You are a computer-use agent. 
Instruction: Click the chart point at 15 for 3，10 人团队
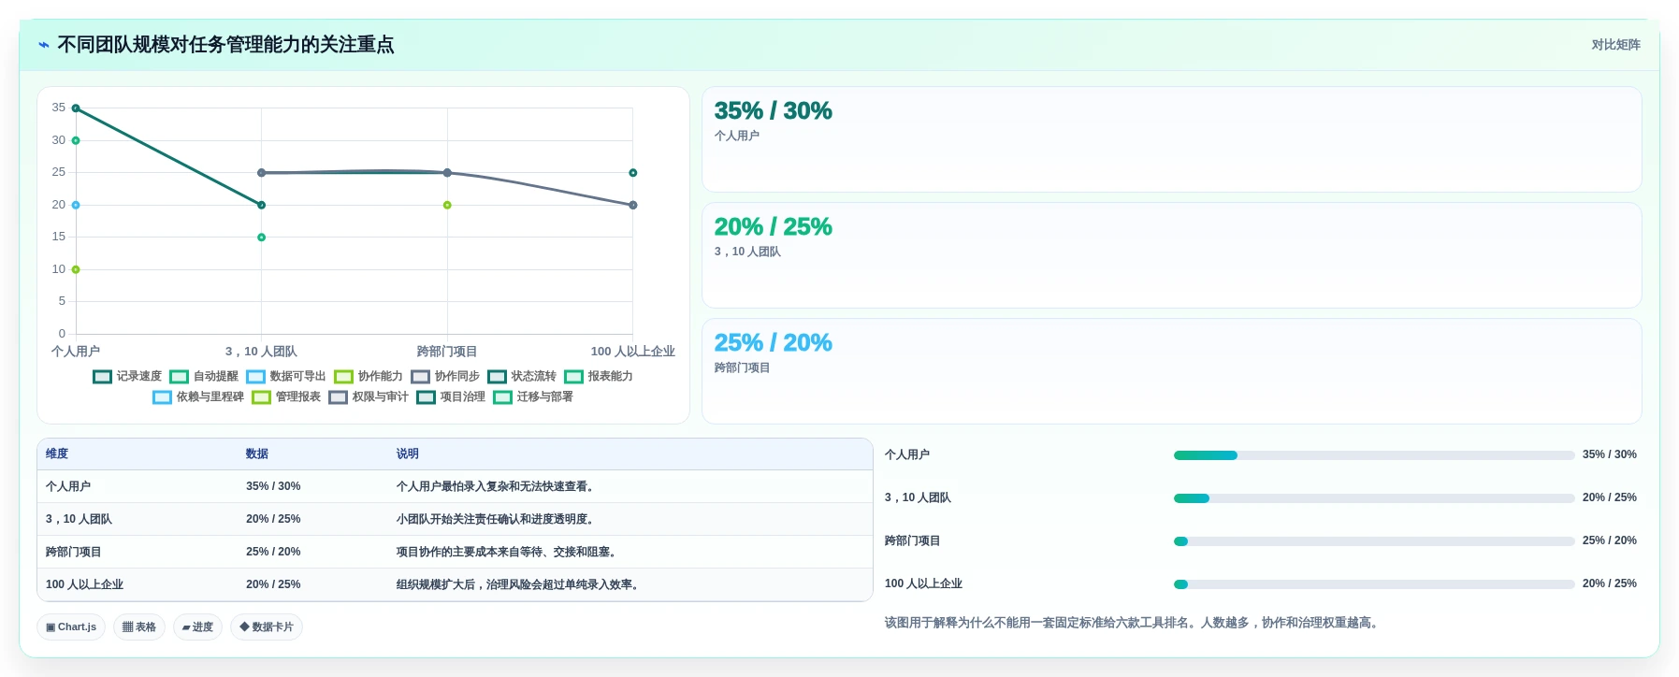click(x=261, y=238)
